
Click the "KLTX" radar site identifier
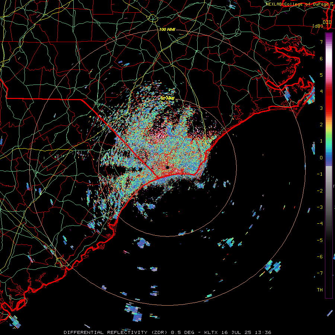[x=211, y=332]
